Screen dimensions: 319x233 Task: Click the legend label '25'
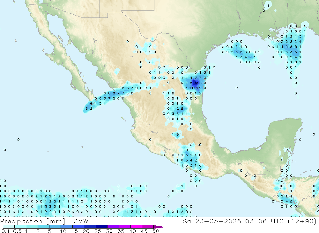tap(98, 231)
